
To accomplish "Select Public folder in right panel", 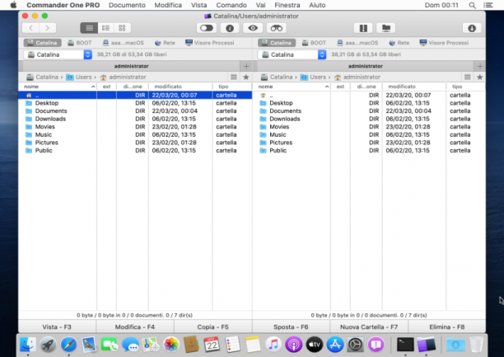I will pyautogui.click(x=369, y=150).
